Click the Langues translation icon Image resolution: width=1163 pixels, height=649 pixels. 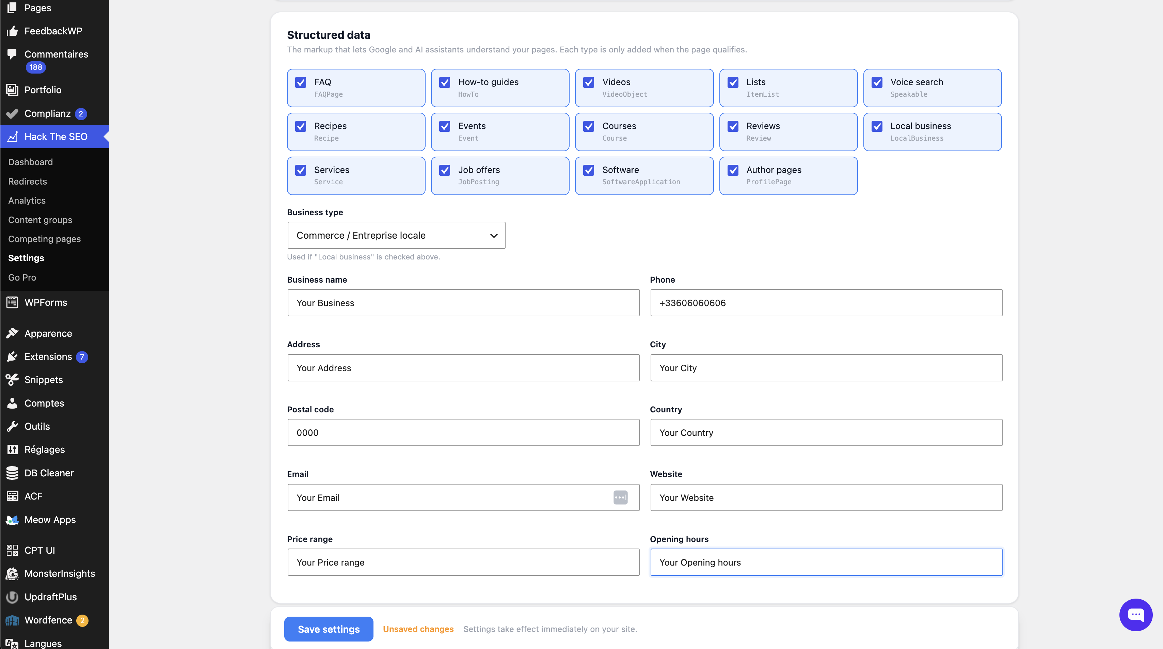(x=12, y=643)
